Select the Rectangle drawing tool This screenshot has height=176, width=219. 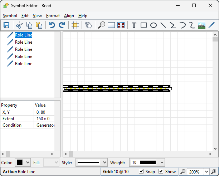click(x=144, y=25)
